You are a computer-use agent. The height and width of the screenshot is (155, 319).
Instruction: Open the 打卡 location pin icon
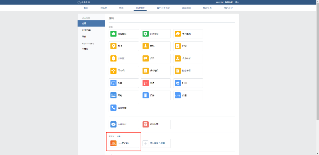(114, 46)
